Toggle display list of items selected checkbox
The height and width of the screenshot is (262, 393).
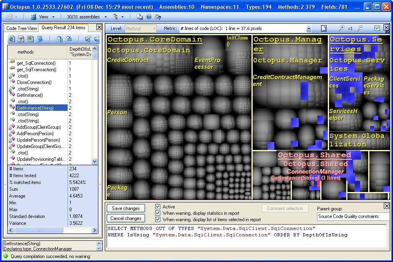click(158, 219)
